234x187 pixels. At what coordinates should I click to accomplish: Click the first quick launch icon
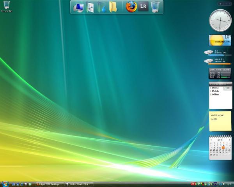[x=13, y=184]
